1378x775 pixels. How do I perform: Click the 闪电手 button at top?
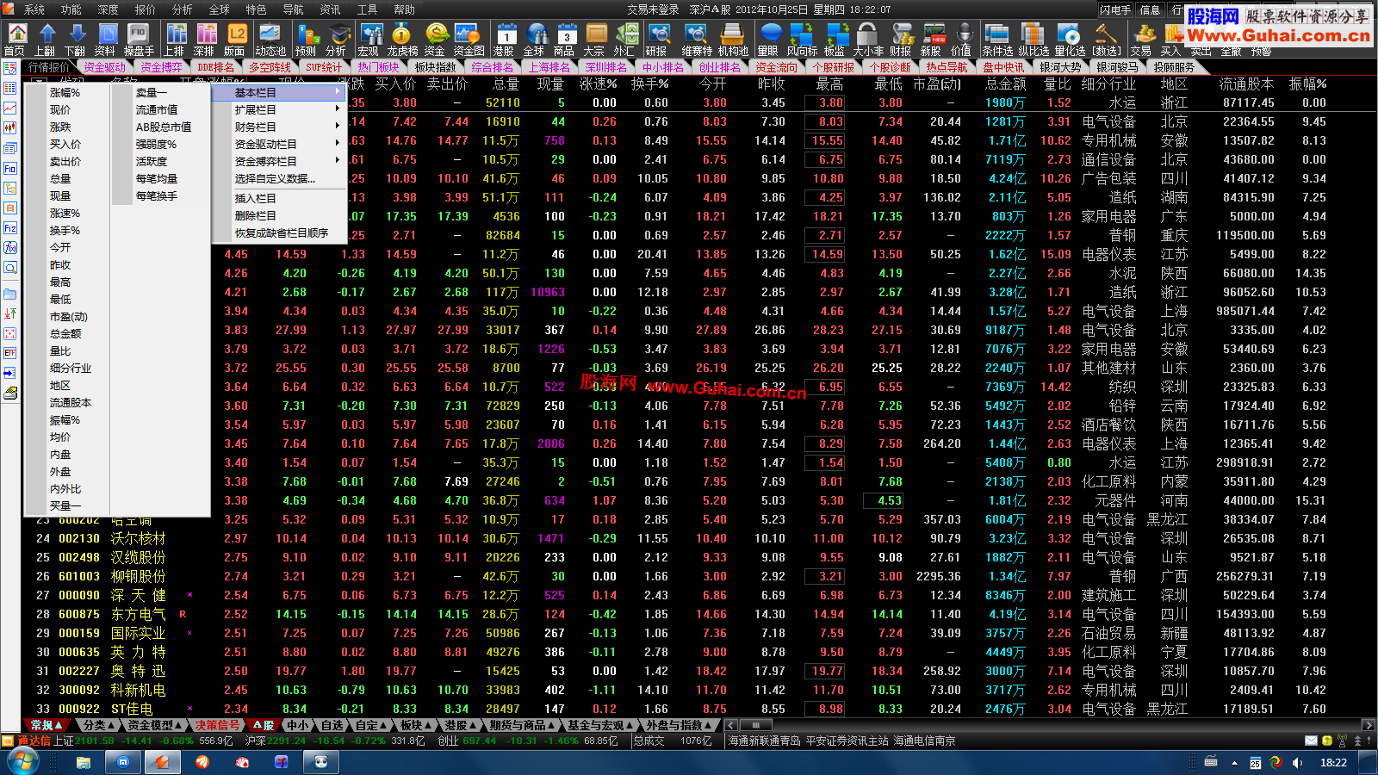[1115, 9]
